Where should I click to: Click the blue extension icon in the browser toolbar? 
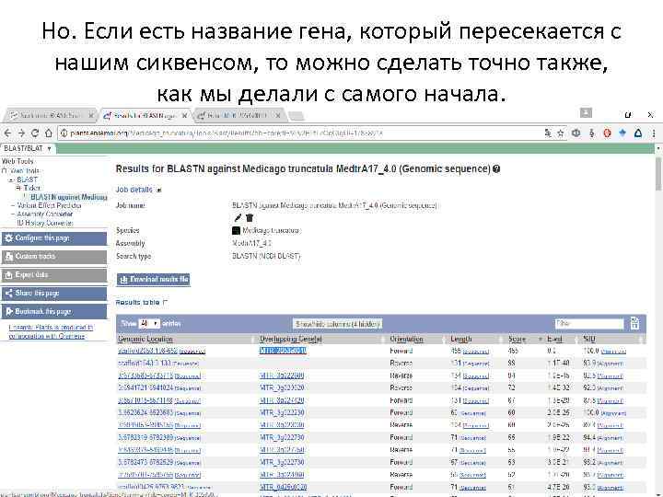click(x=622, y=133)
